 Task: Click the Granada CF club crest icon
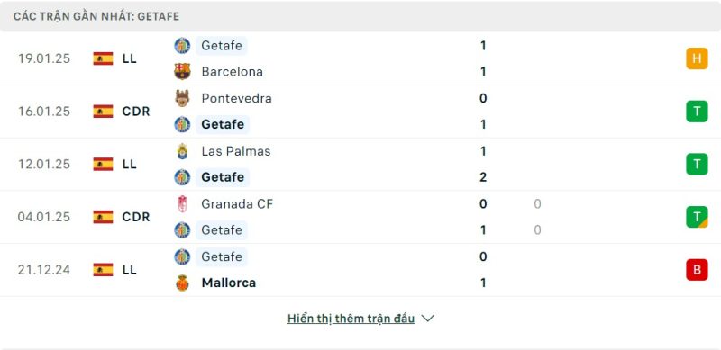pos(183,204)
